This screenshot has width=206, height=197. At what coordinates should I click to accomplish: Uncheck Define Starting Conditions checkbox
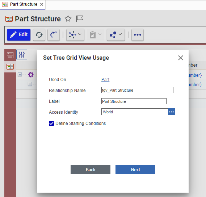51,123
